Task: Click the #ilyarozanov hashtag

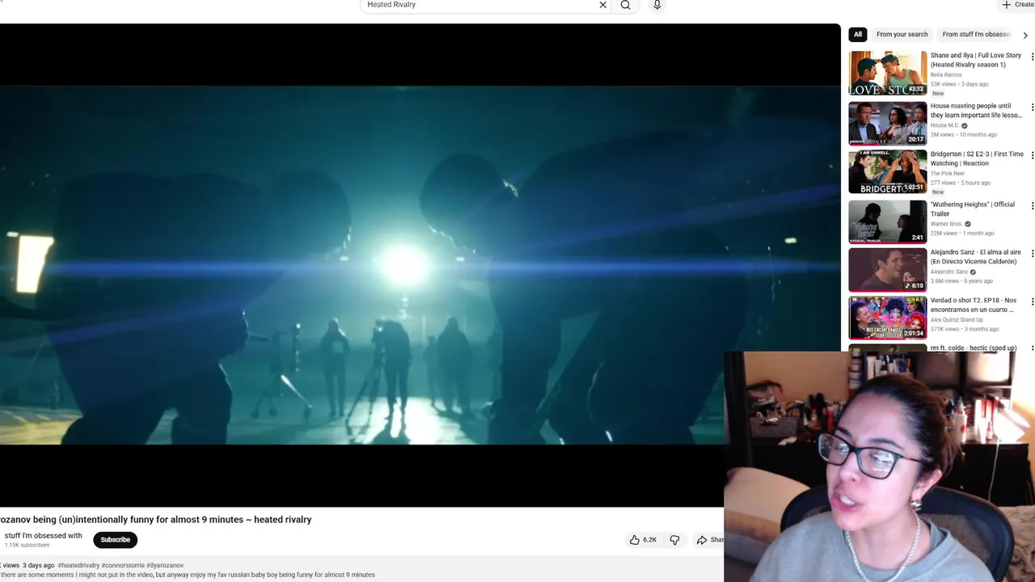Action: [165, 565]
